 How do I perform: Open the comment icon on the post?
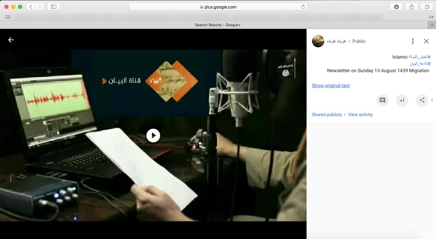click(382, 100)
